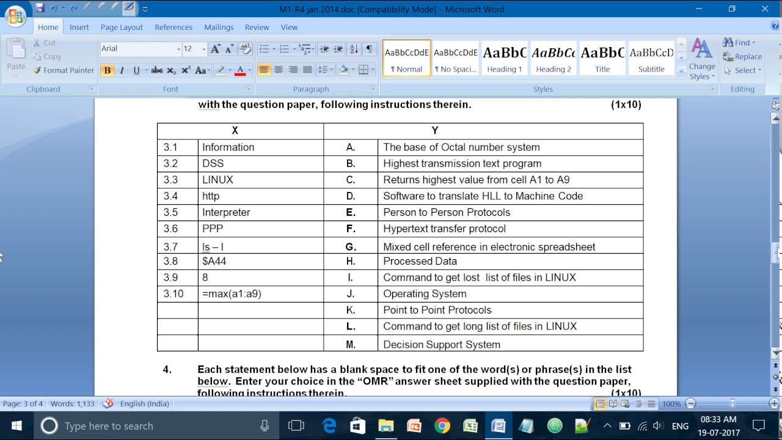Apply the Title style

click(x=602, y=59)
